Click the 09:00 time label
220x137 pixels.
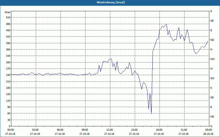[85, 130]
